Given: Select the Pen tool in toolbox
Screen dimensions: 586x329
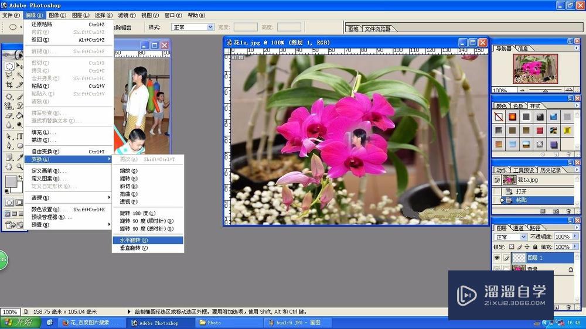Looking at the screenshot, I should click(x=9, y=146).
